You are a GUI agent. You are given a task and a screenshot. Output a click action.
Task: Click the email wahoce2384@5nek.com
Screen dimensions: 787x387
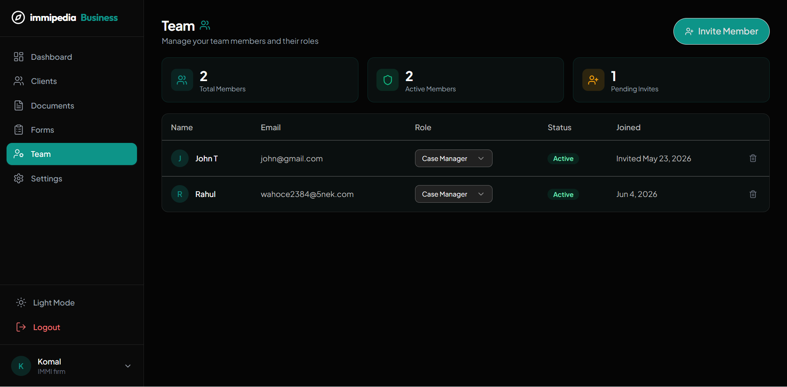307,194
